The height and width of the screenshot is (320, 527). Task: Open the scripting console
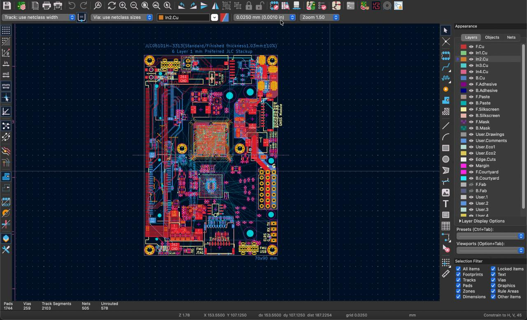click(350, 6)
